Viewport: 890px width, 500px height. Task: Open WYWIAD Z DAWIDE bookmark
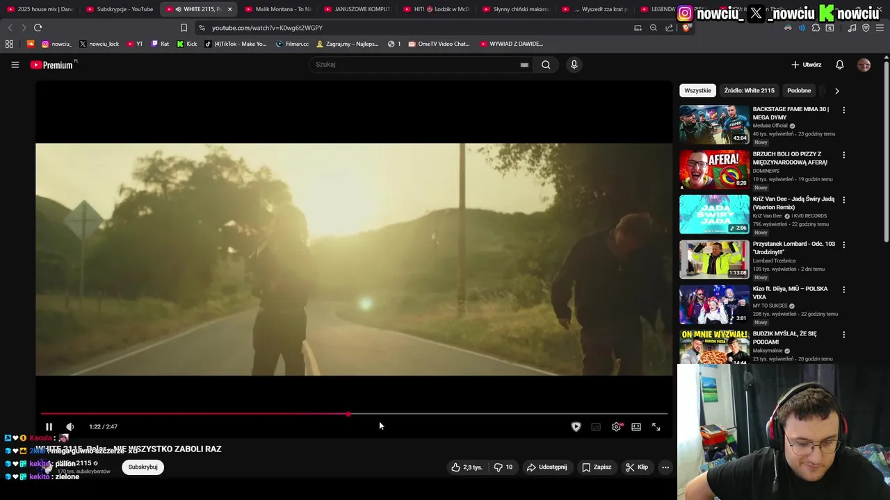coord(511,44)
